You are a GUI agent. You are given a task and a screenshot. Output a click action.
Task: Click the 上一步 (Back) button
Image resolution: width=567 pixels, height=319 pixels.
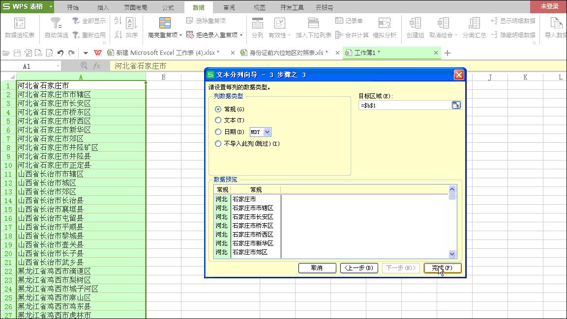(360, 268)
